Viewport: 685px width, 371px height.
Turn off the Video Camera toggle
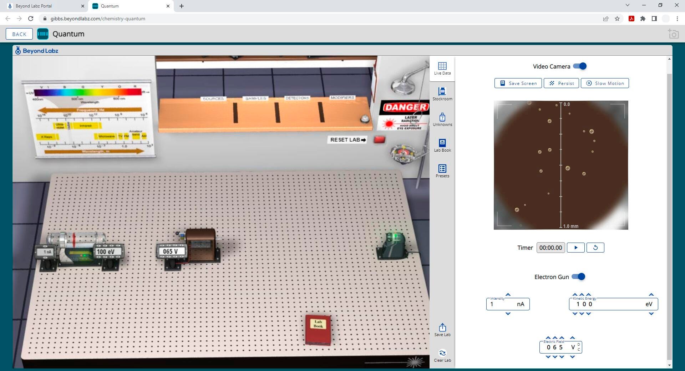pyautogui.click(x=580, y=66)
